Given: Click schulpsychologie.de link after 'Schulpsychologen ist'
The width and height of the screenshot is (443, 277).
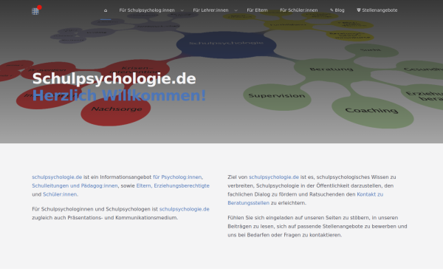Looking at the screenshot, I should coord(184,209).
